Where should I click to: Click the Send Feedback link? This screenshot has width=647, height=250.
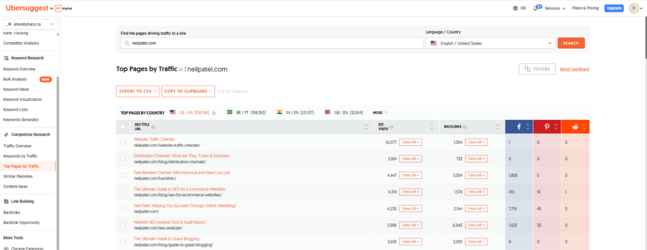click(574, 69)
